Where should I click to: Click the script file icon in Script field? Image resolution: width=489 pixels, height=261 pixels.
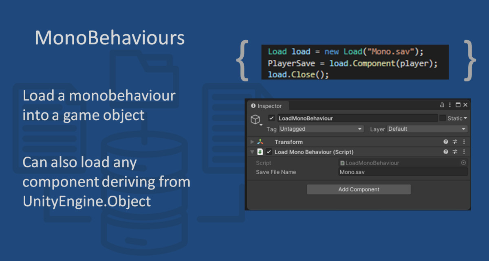[x=342, y=163]
